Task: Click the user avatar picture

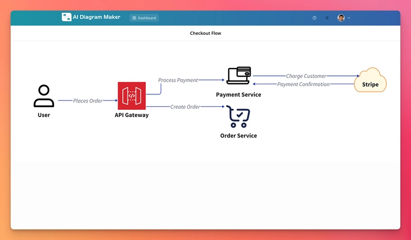Action: [341, 18]
